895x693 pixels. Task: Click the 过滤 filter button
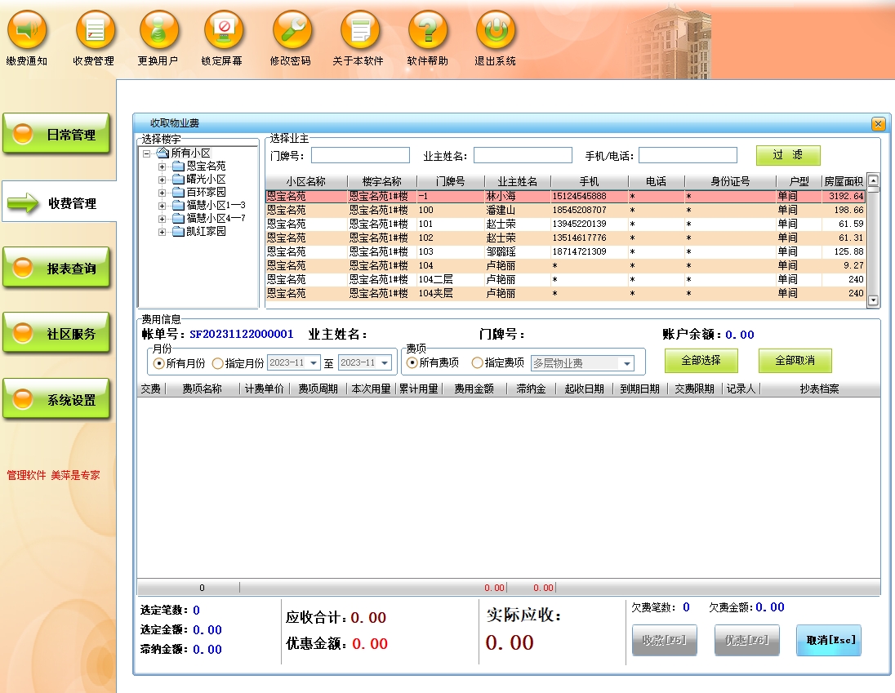pyautogui.click(x=787, y=155)
